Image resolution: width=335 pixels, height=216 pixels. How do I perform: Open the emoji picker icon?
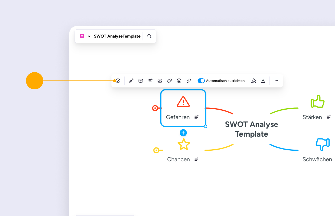pos(179,81)
